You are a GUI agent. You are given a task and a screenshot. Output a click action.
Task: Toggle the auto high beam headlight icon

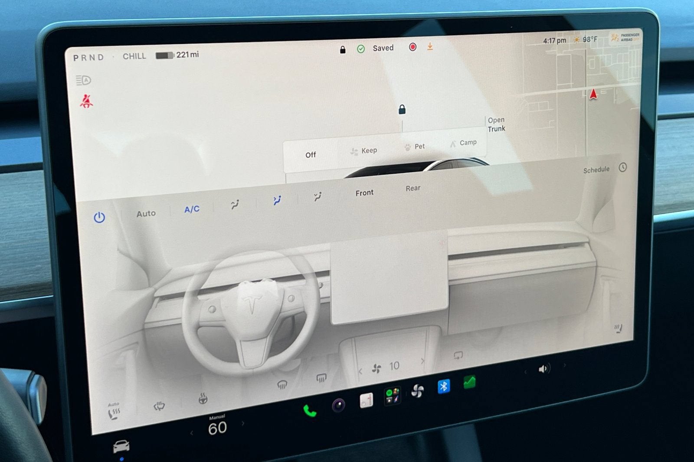[83, 80]
